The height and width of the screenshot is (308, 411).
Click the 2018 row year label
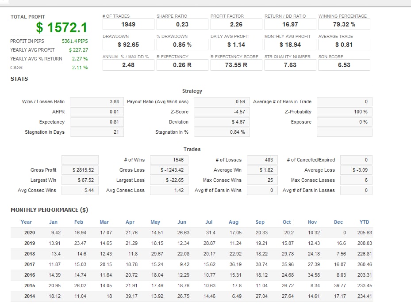click(x=30, y=254)
